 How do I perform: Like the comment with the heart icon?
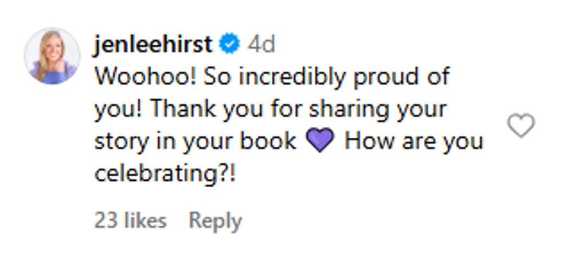pyautogui.click(x=521, y=126)
